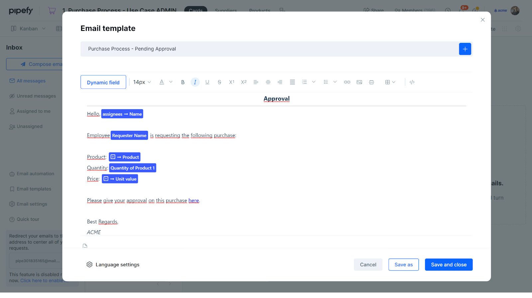
Task: Toggle underline formatting
Action: point(207,82)
